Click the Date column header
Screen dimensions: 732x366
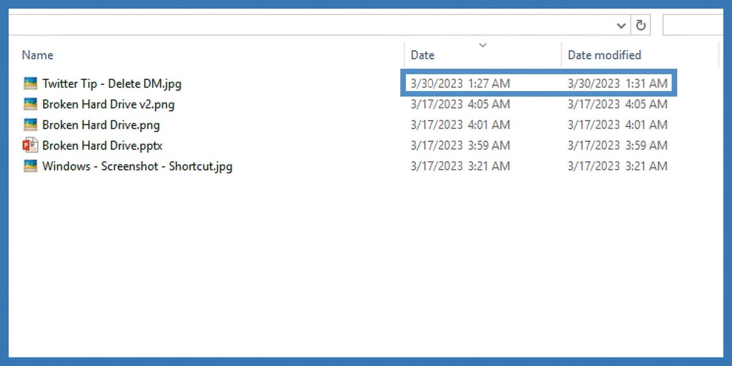(423, 55)
